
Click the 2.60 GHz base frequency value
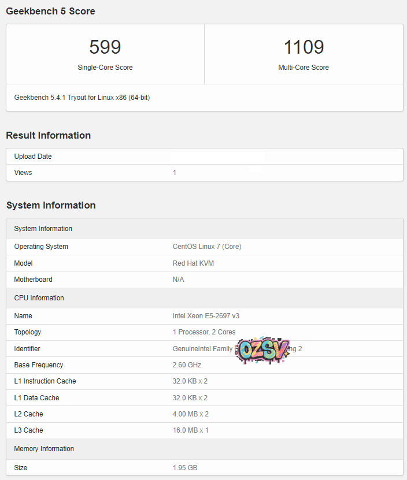tap(187, 365)
